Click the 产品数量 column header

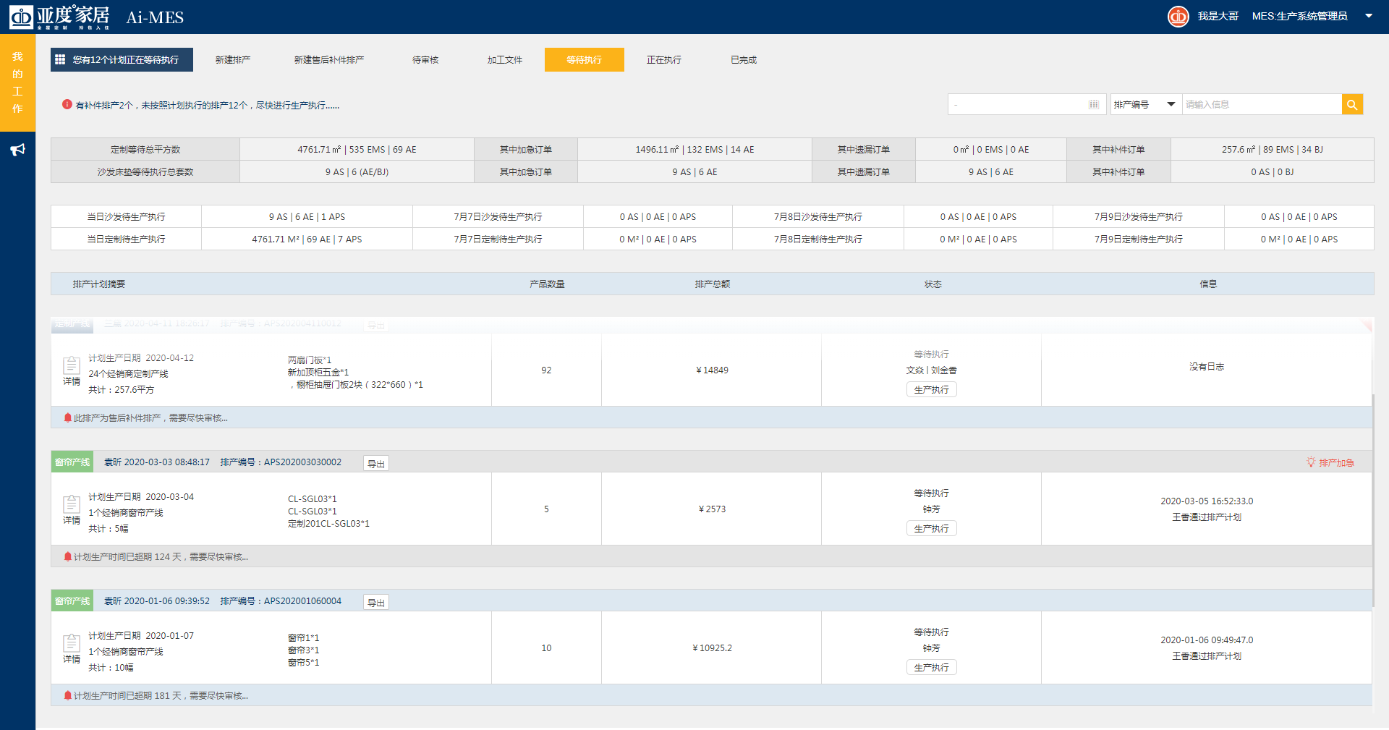(547, 284)
